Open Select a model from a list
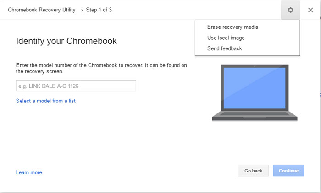Screen dimensions: 321x193 [x=46, y=101]
